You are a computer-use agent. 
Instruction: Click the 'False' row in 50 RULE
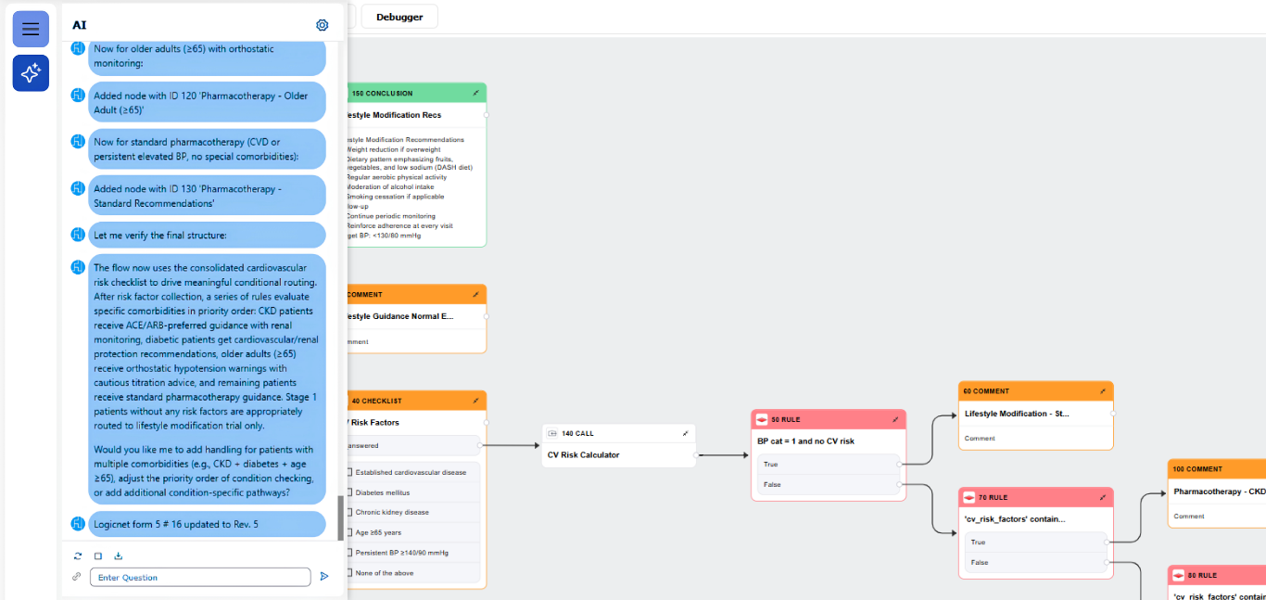828,484
